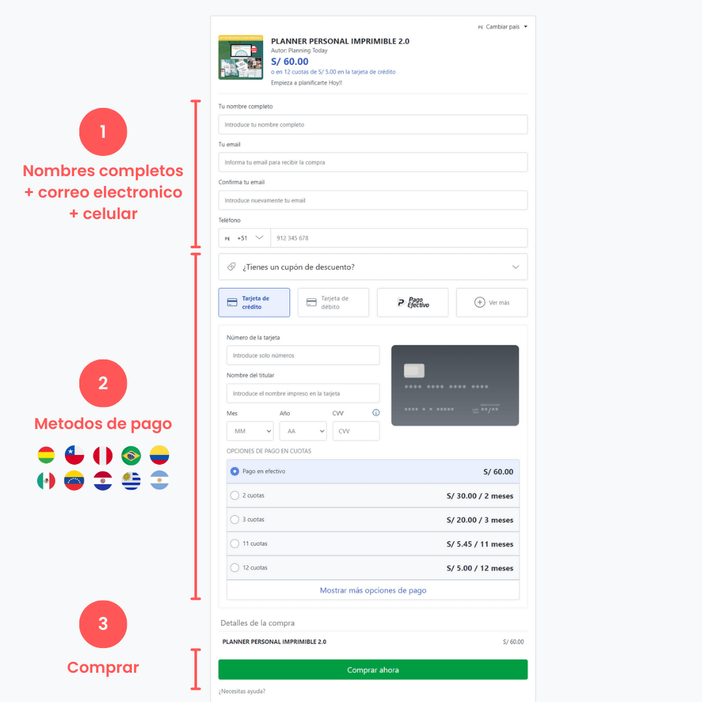Click the full name input field
Screen dimensions: 702x702
point(373,124)
